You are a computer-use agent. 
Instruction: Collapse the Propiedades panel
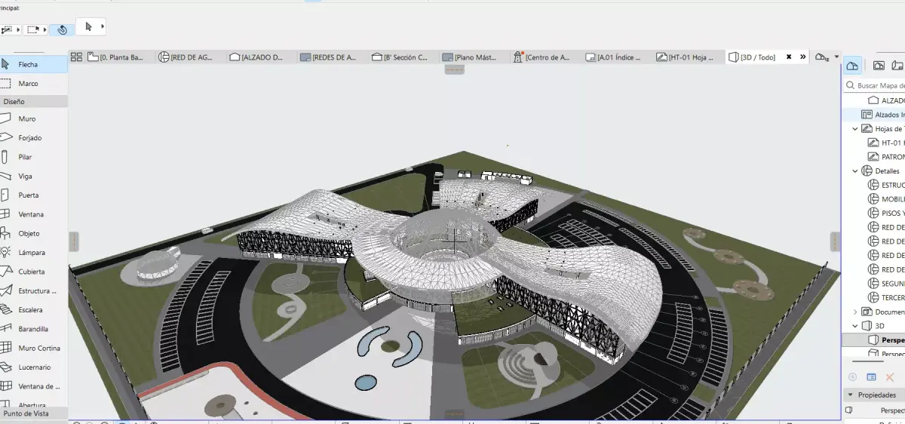851,395
